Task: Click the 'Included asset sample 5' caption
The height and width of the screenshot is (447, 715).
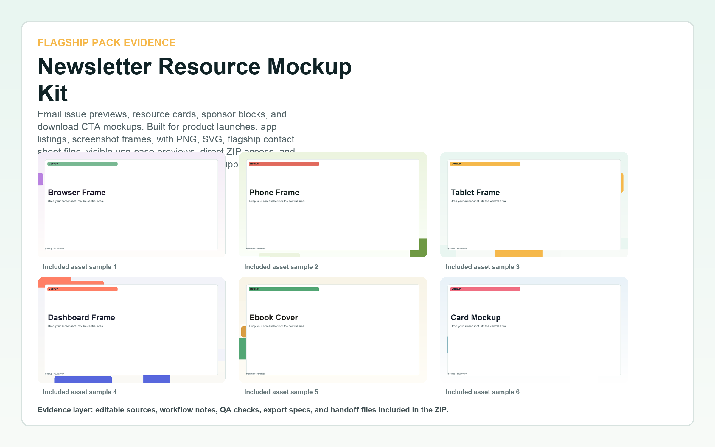Action: click(x=281, y=392)
